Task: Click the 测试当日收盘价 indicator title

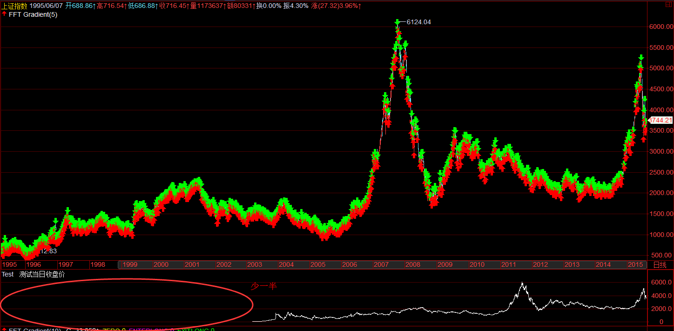Action: [x=42, y=275]
